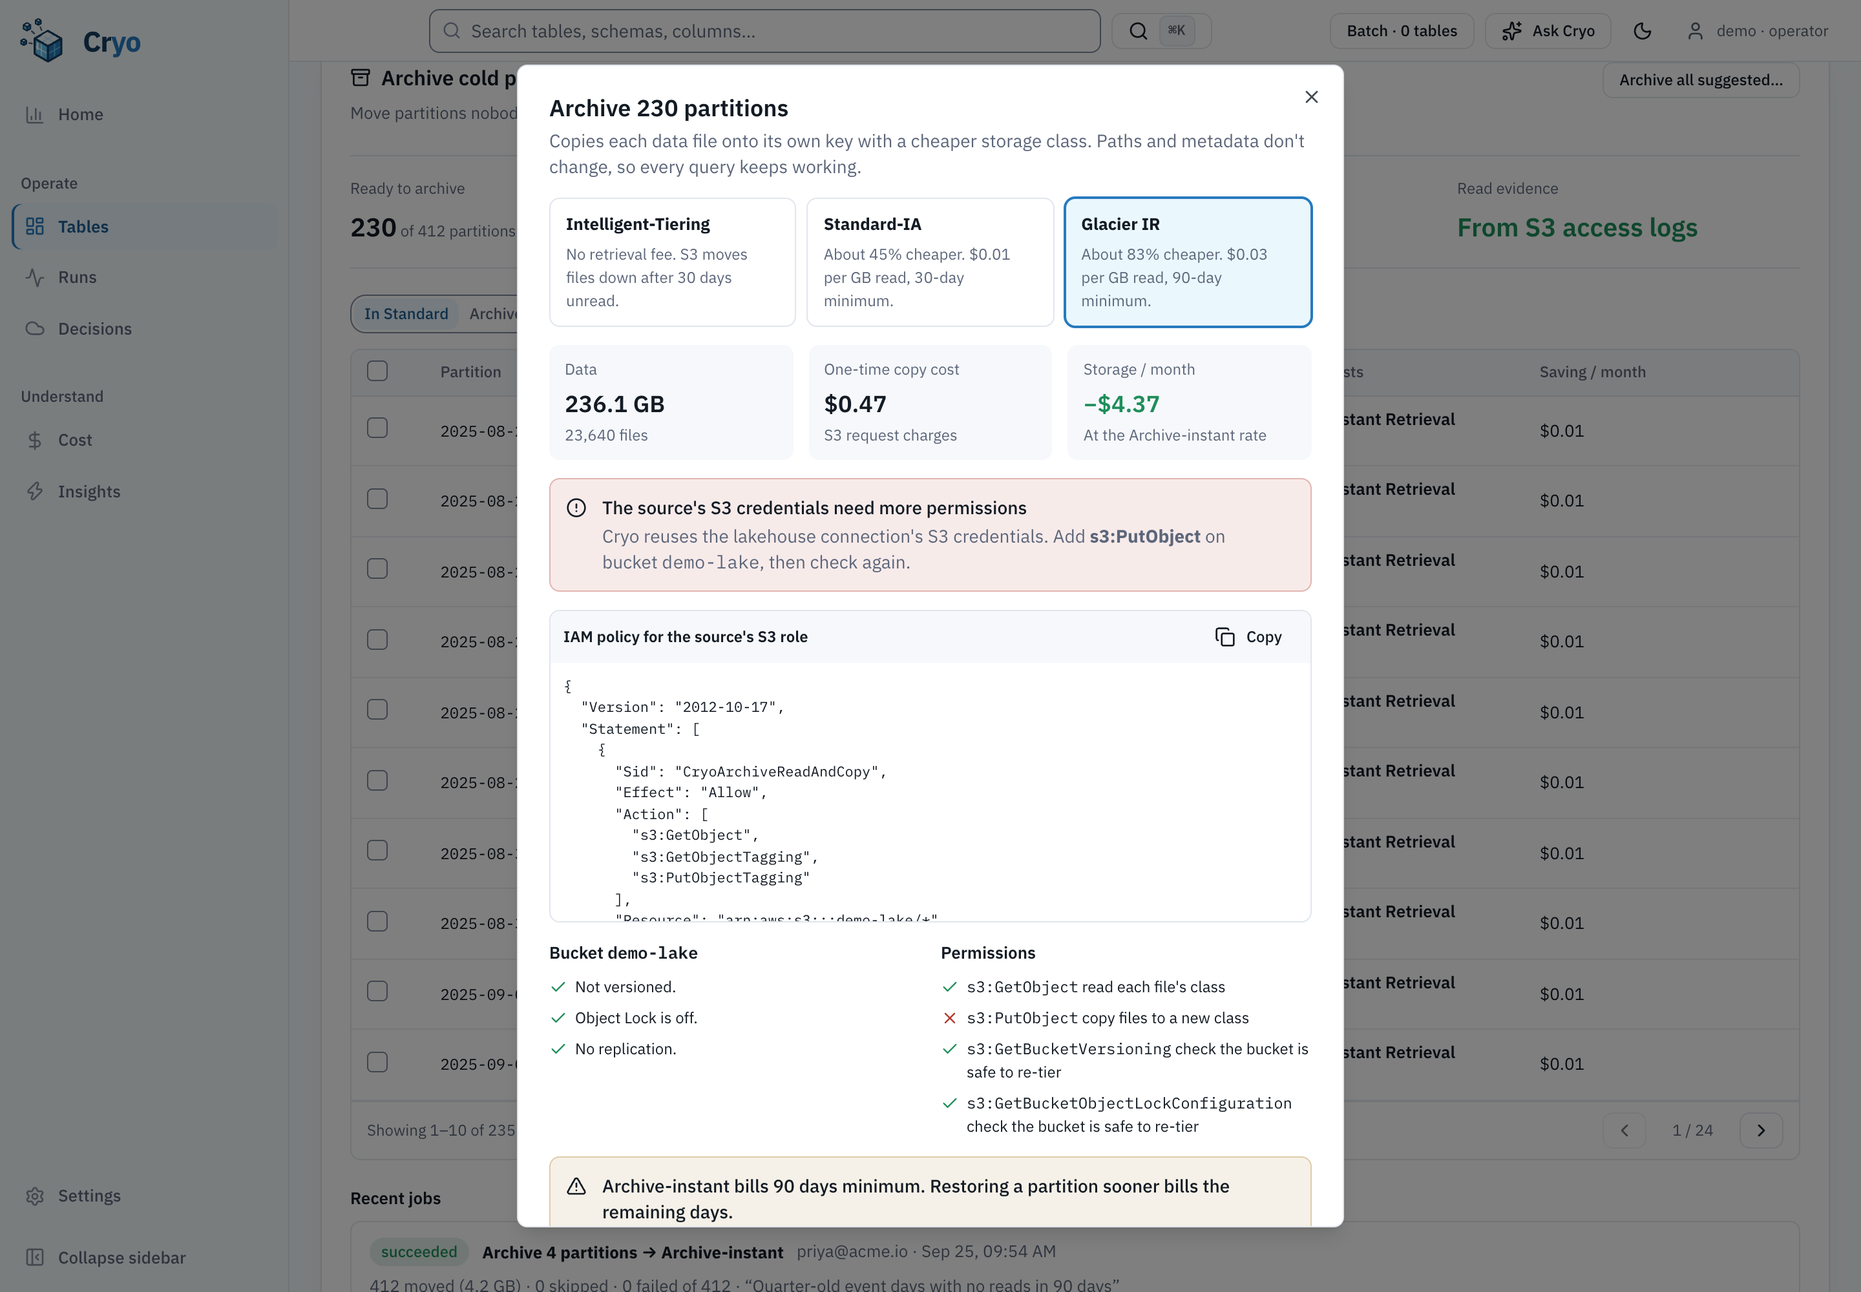Click check icon beside Object Lock is off
The width and height of the screenshot is (1861, 1292).
pyautogui.click(x=558, y=1017)
